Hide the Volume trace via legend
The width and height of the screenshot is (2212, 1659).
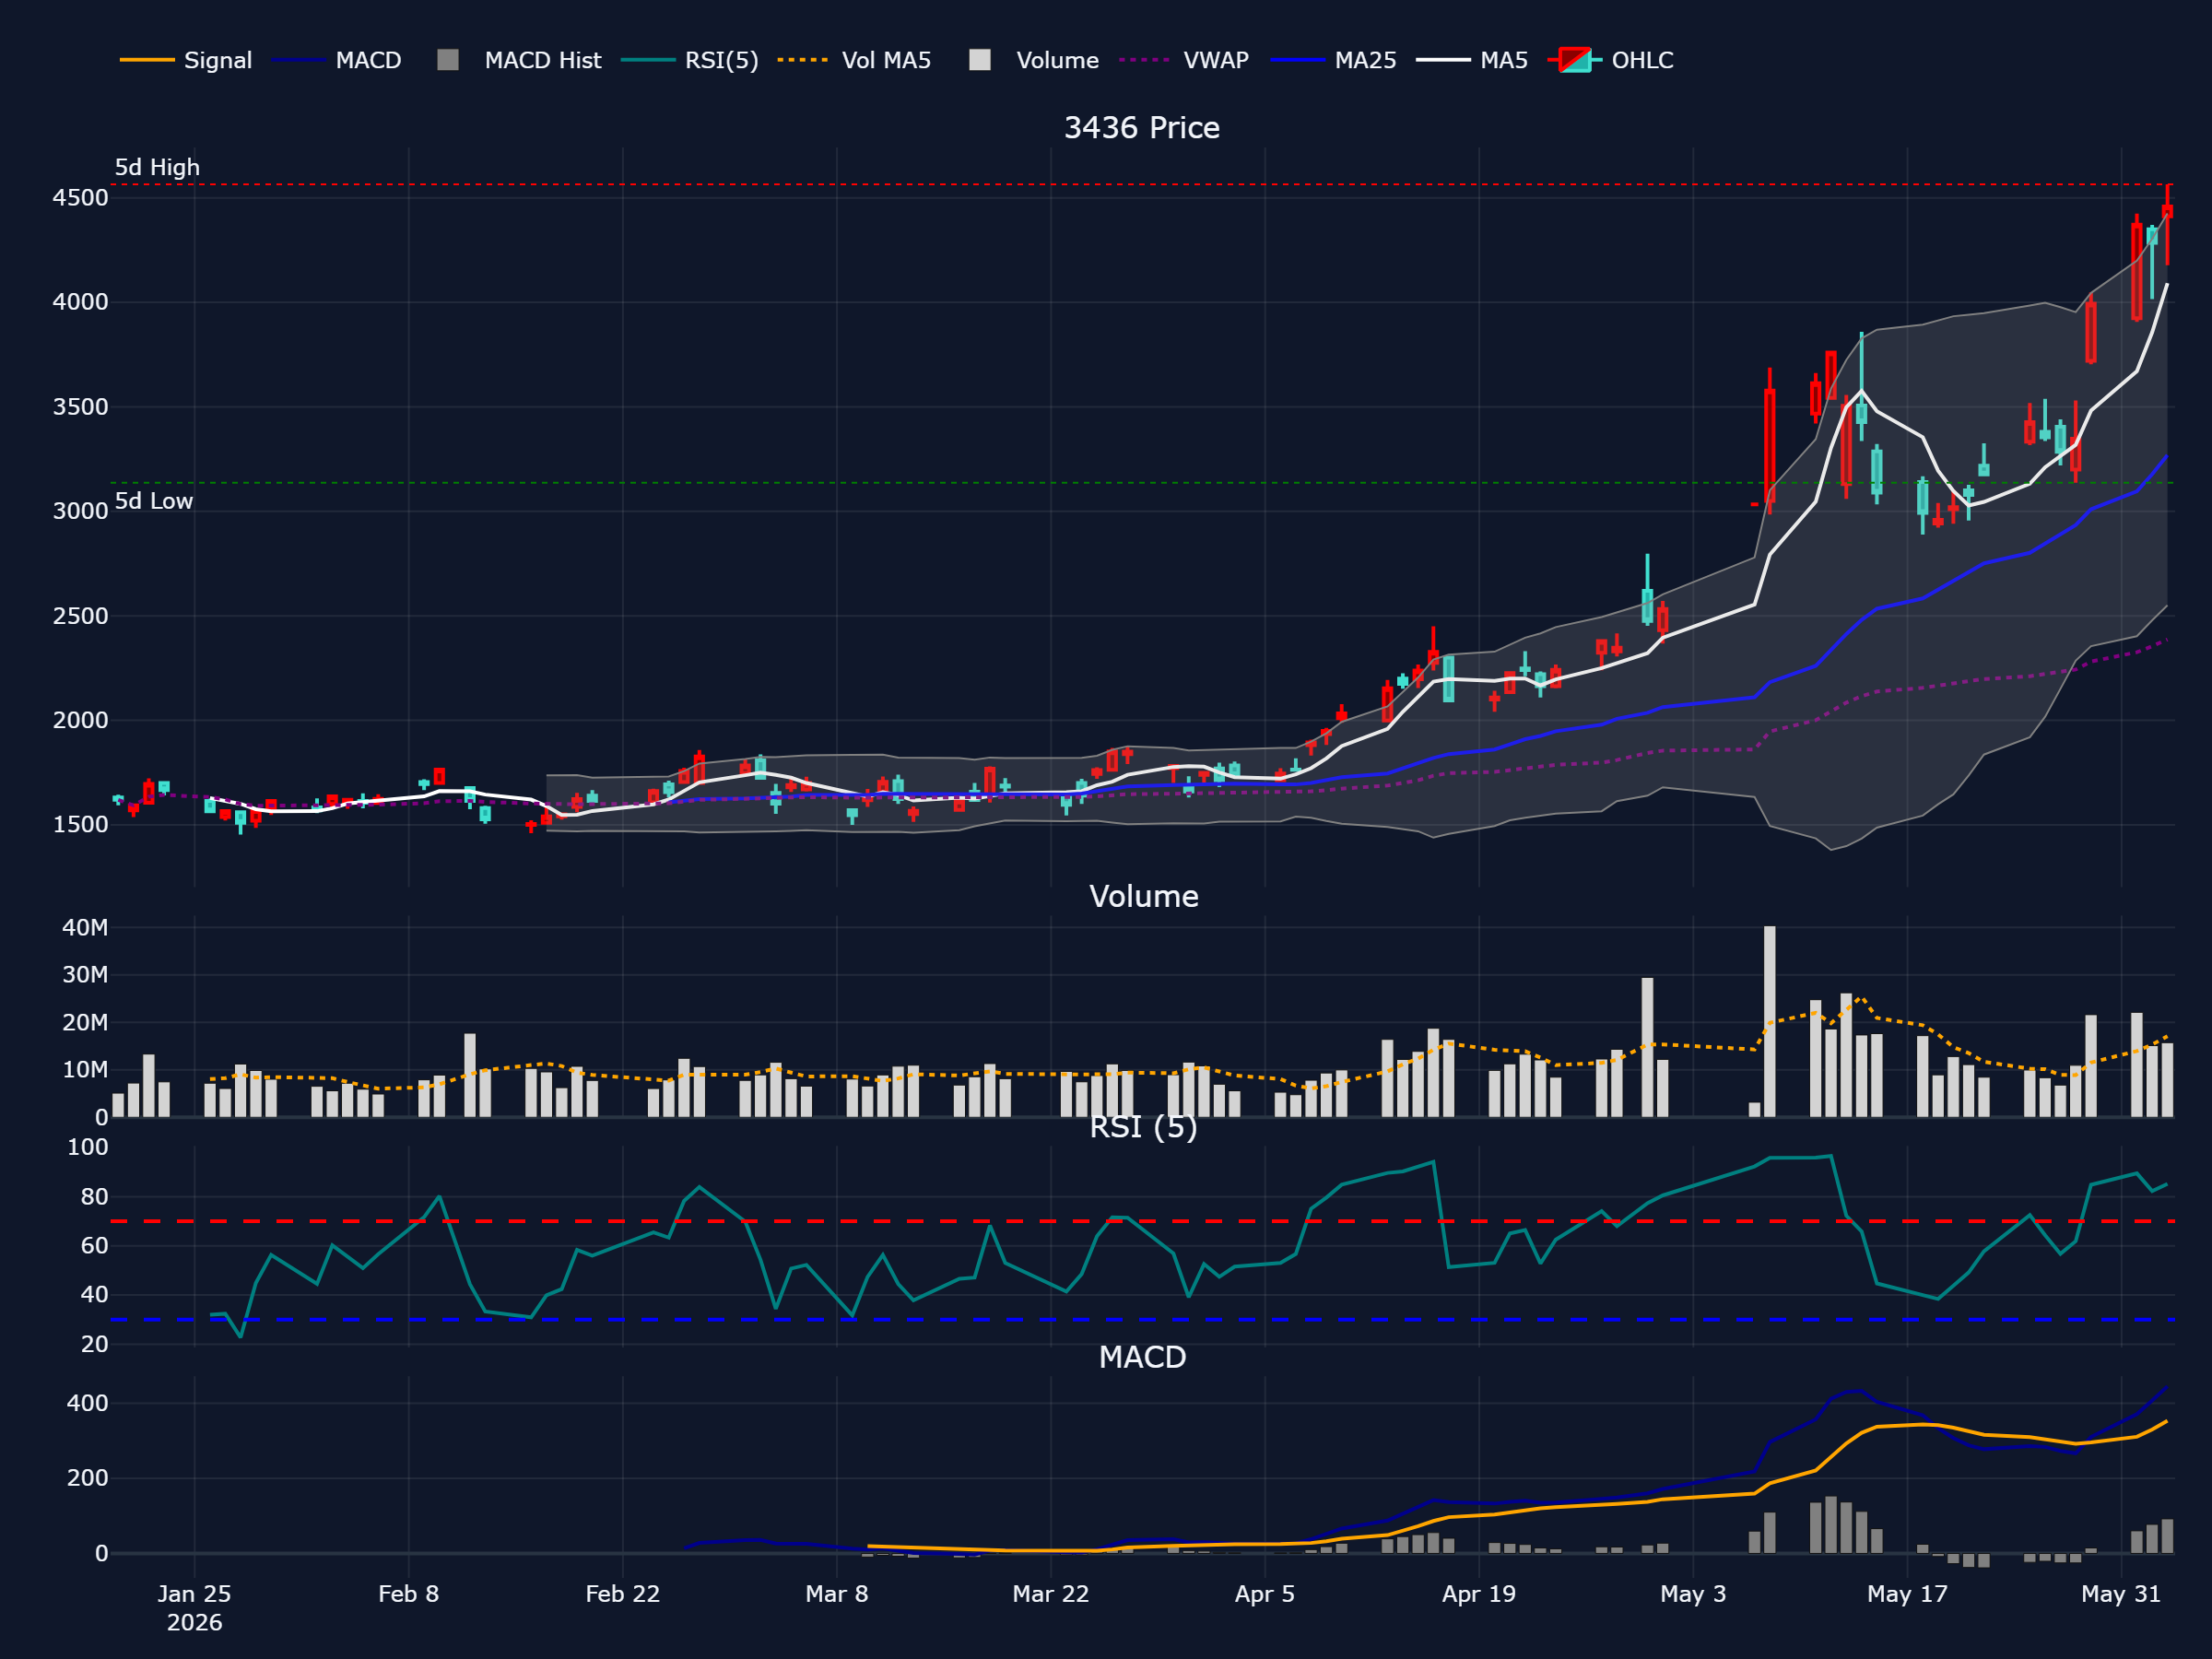[x=1034, y=60]
